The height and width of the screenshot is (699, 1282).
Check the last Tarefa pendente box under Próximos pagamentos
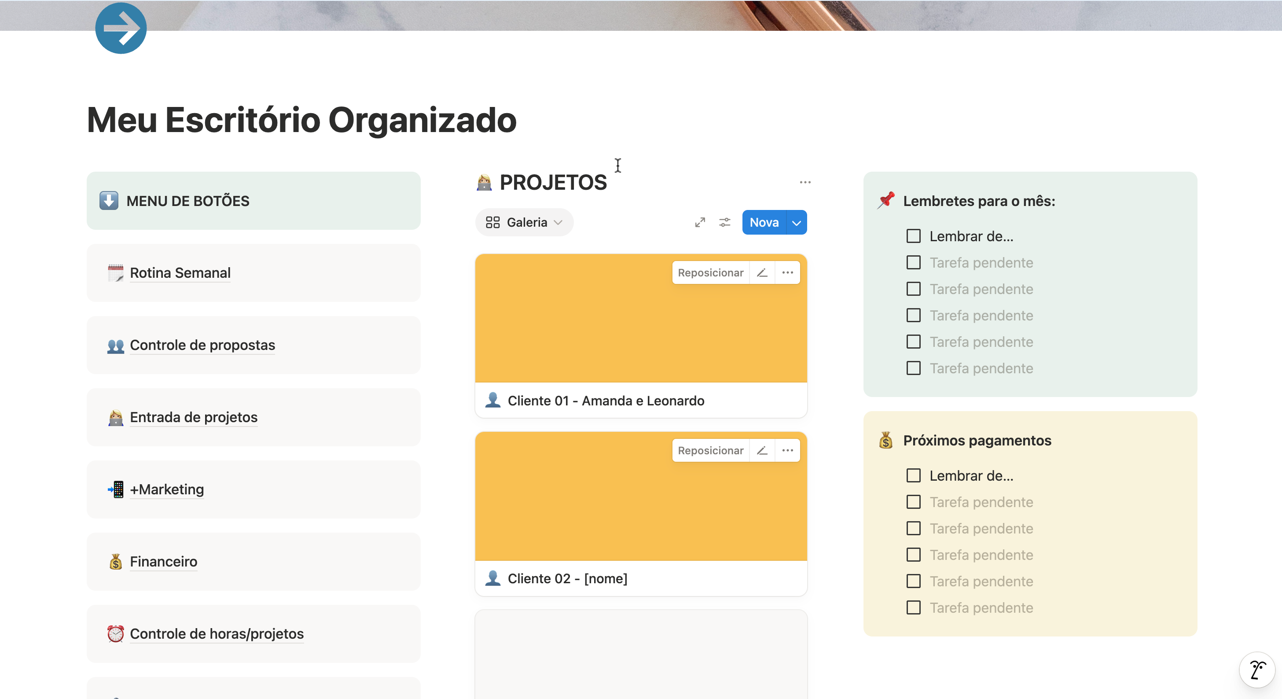(913, 607)
